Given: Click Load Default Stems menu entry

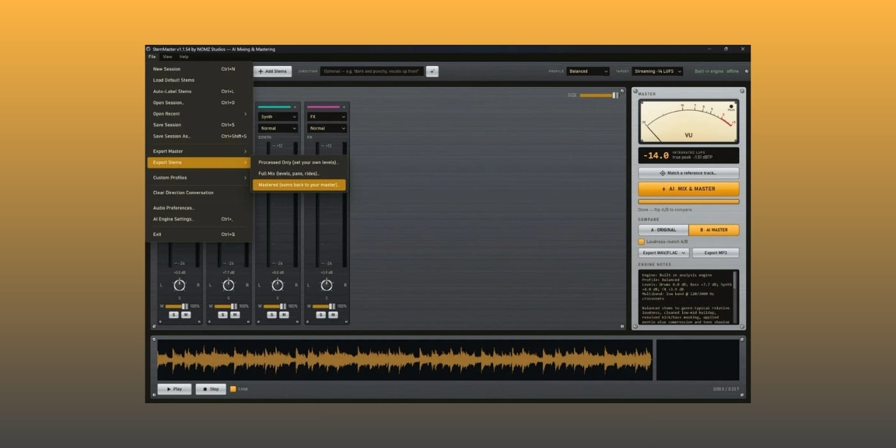Looking at the screenshot, I should pyautogui.click(x=200, y=80).
